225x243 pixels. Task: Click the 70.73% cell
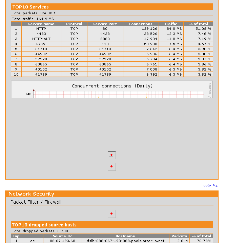tap(201, 241)
